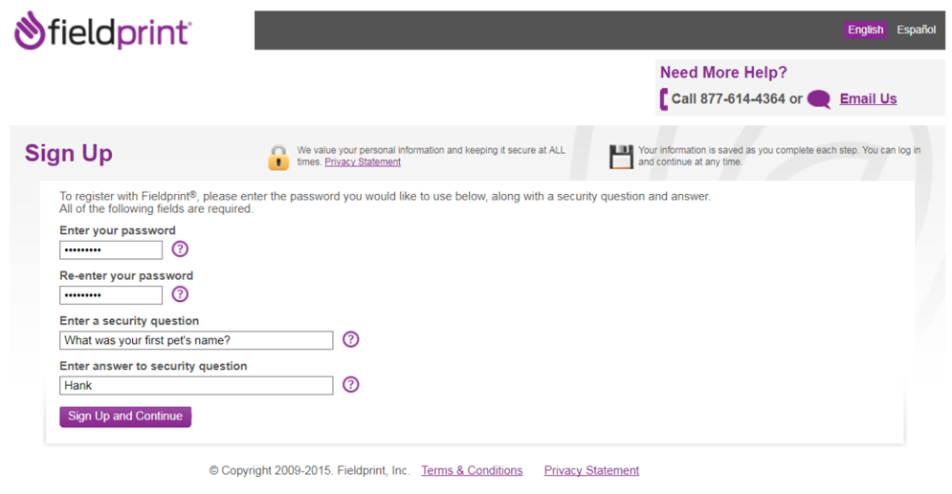Show help for security question field
This screenshot has width=952, height=494.
coord(351,339)
